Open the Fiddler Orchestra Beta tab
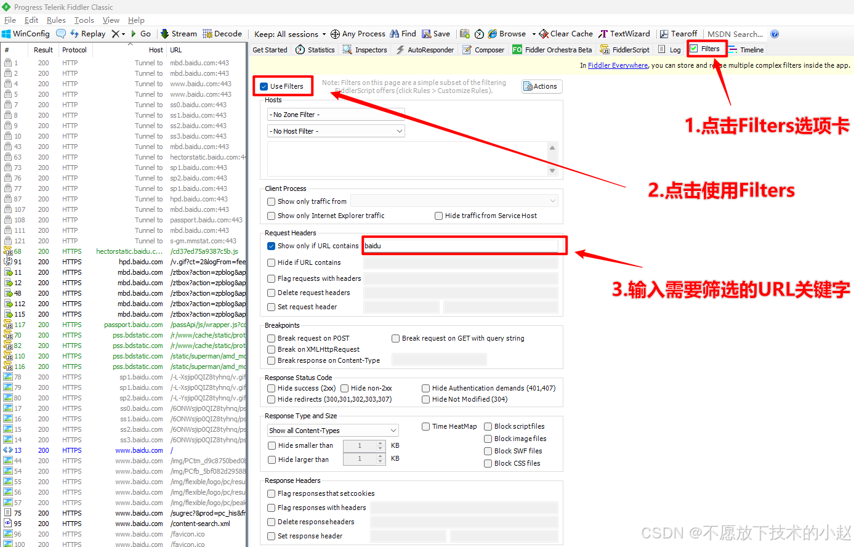 (x=552, y=50)
